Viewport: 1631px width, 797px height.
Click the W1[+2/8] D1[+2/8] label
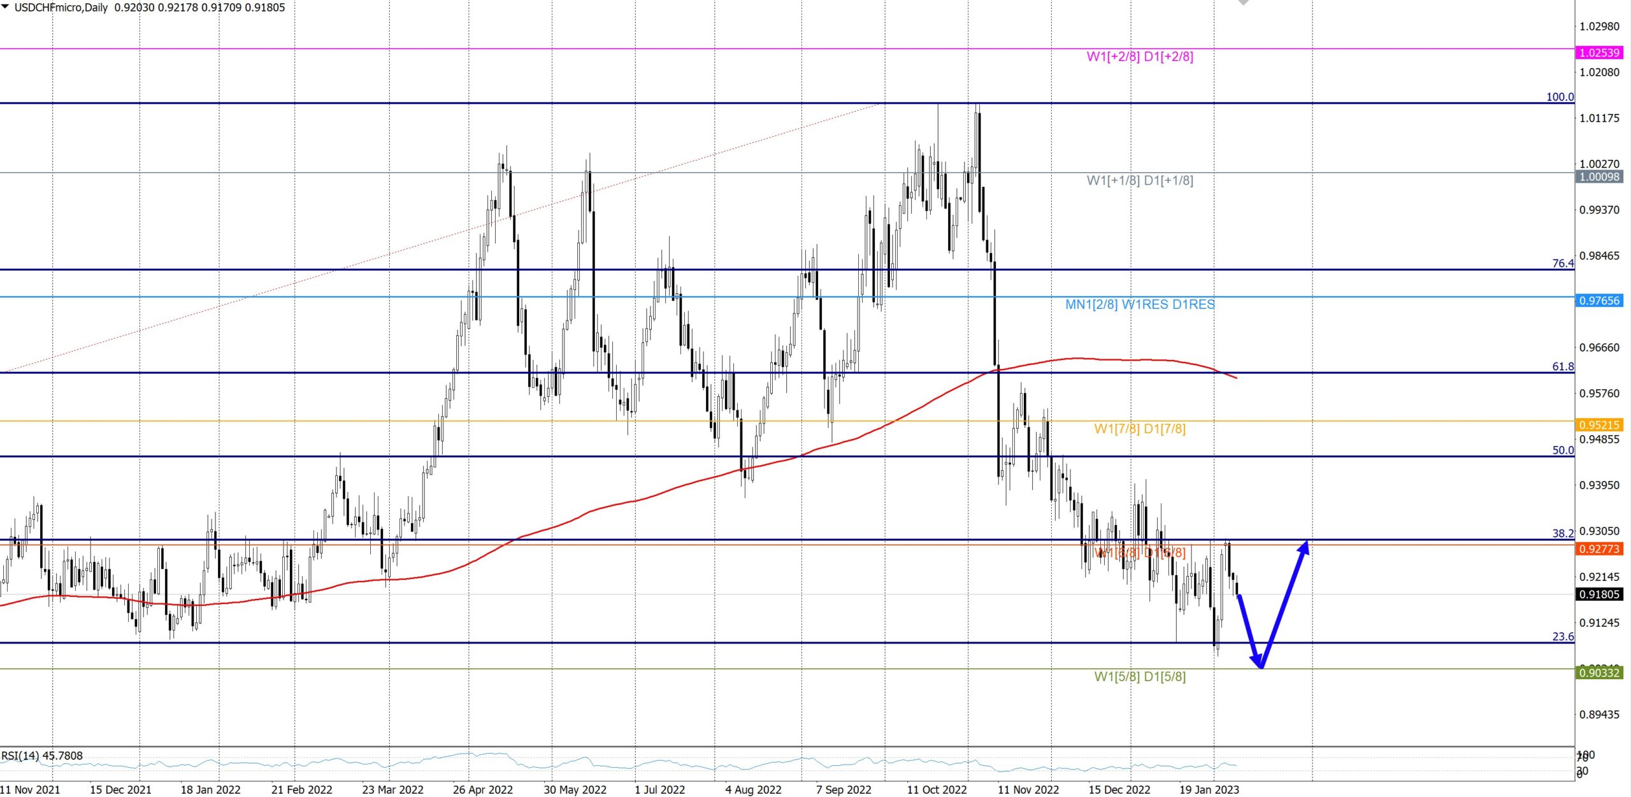pos(1140,57)
